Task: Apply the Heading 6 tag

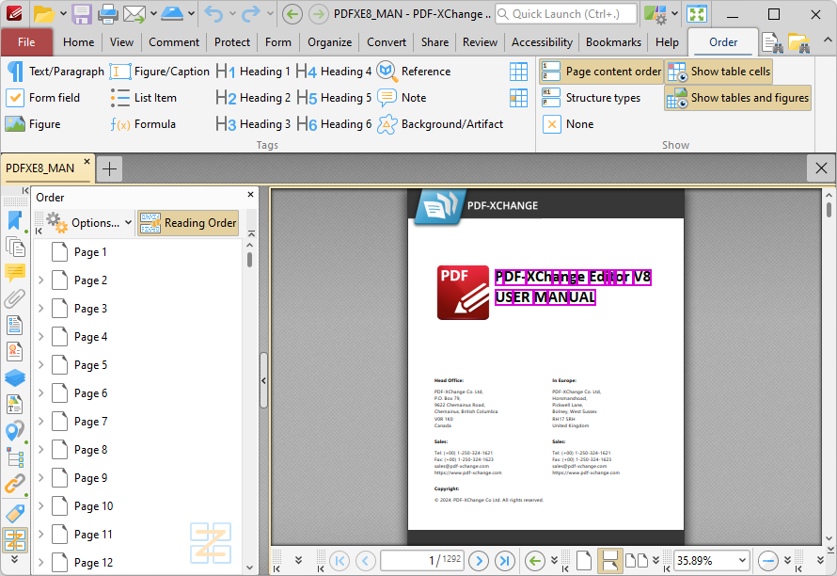Action: (334, 124)
